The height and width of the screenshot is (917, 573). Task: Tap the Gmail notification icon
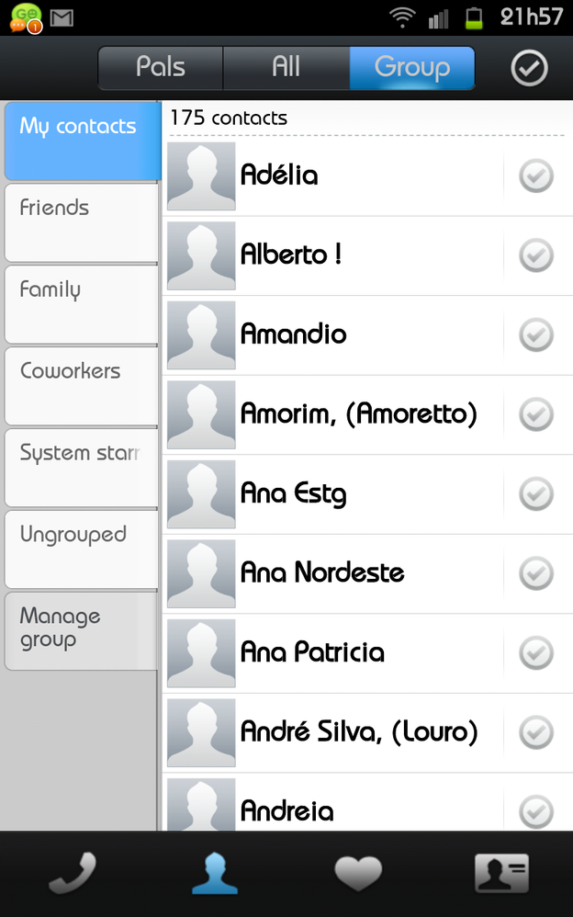62,17
